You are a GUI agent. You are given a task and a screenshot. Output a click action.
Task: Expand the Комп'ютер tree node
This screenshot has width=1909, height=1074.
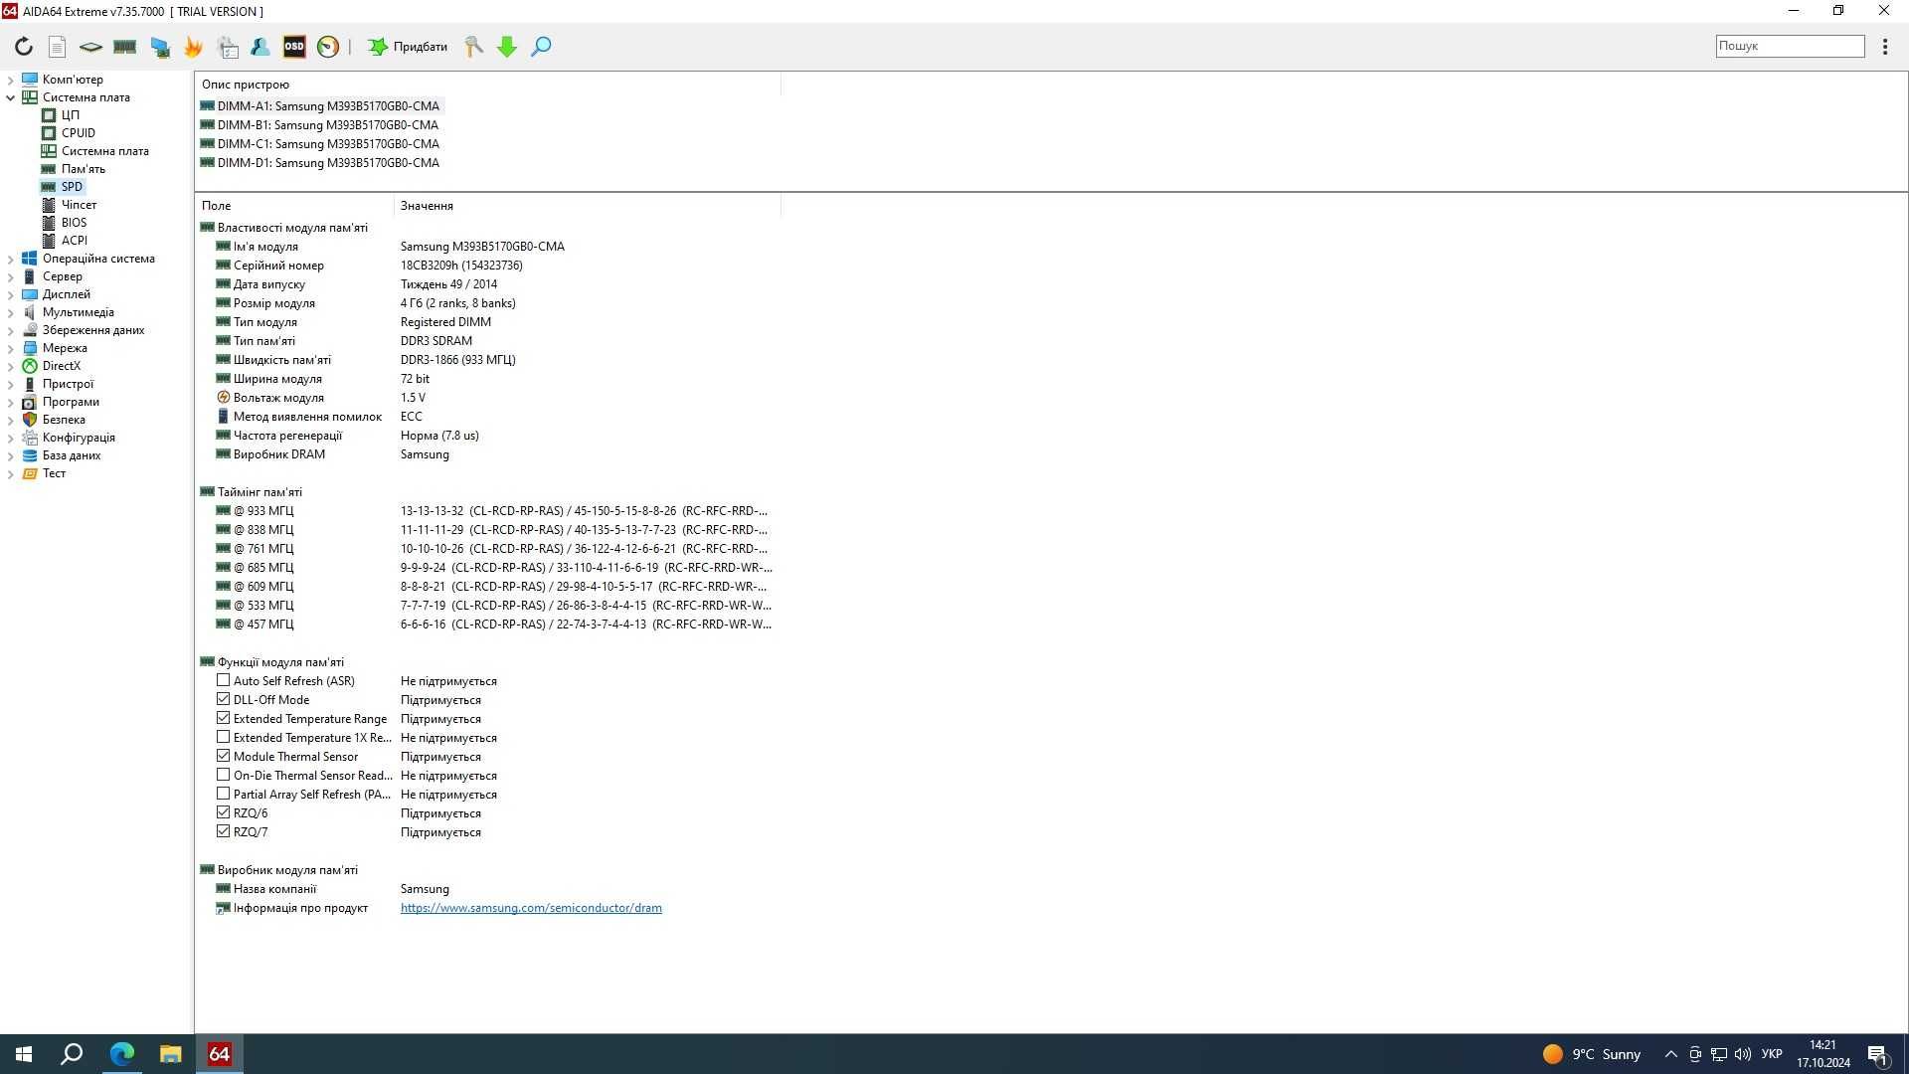[11, 80]
